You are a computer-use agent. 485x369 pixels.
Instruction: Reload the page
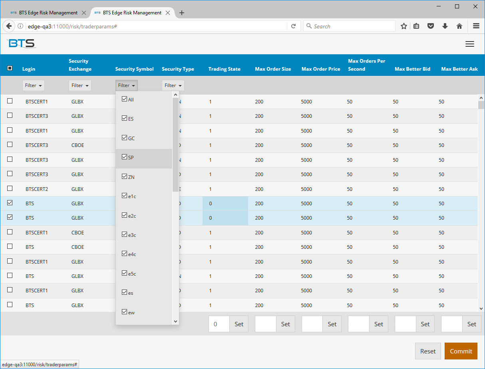(x=293, y=26)
